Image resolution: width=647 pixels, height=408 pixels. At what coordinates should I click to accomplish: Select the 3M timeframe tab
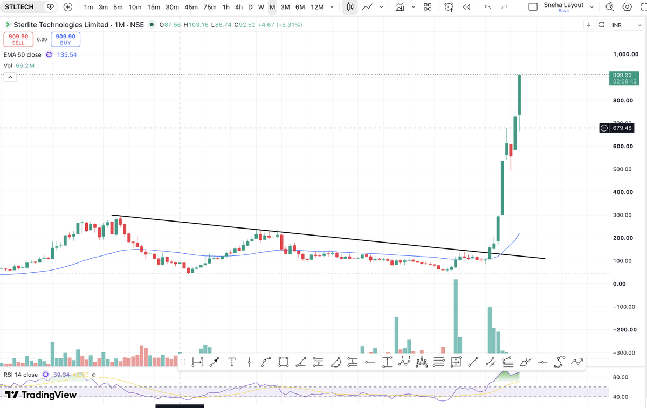tap(286, 7)
